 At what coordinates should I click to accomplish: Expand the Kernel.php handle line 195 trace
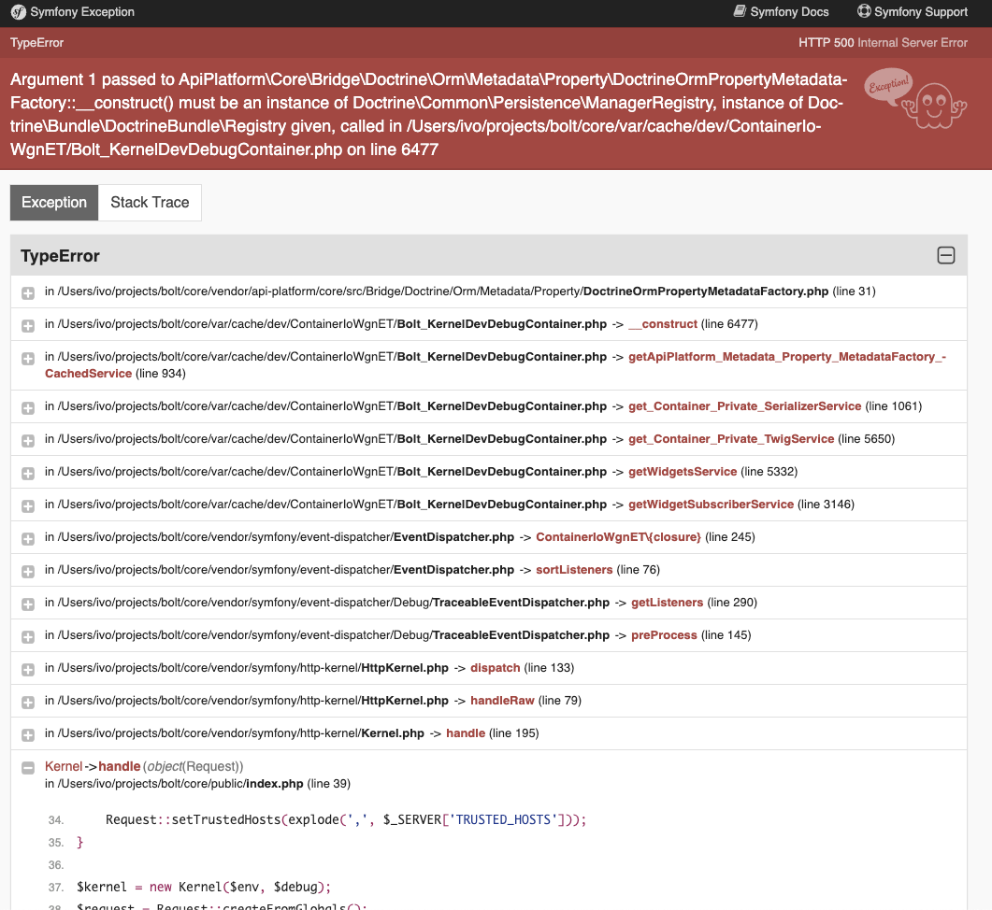tap(28, 735)
